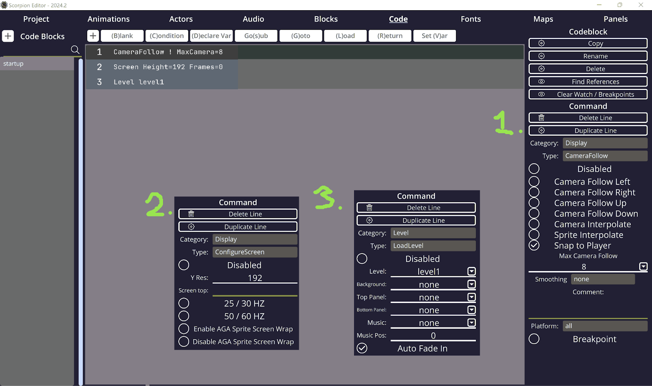This screenshot has height=386, width=652.
Task: Open the search magnifier in Code Blocks list
Action: pyautogui.click(x=75, y=50)
